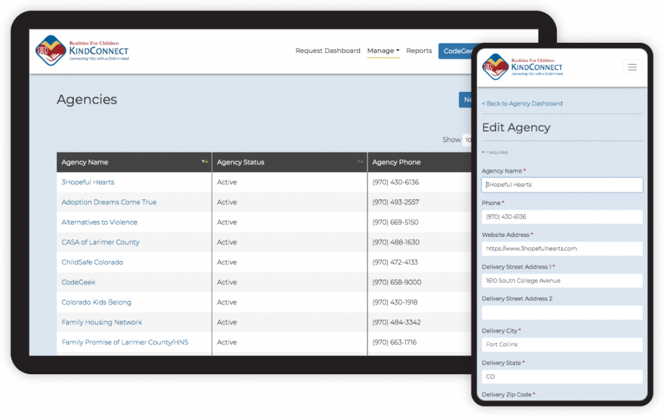Focus the Phone input field
The height and width of the screenshot is (417, 664).
[x=562, y=217]
